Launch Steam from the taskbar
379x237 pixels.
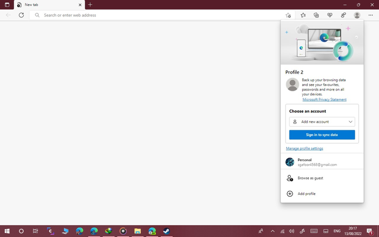(166, 231)
